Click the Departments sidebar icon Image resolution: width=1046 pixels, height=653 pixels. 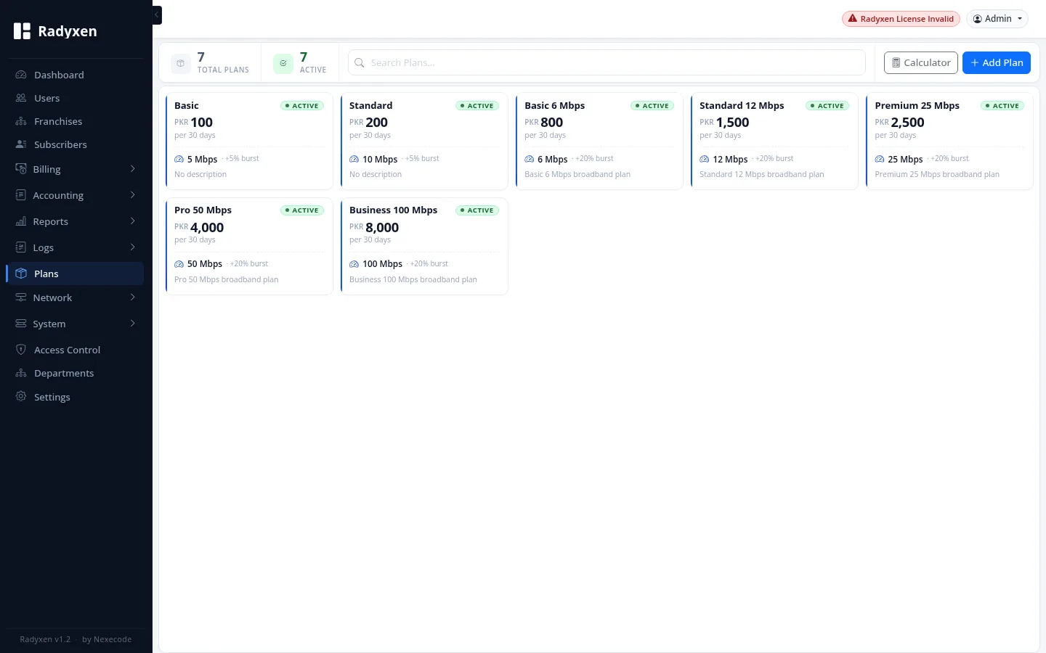point(21,373)
